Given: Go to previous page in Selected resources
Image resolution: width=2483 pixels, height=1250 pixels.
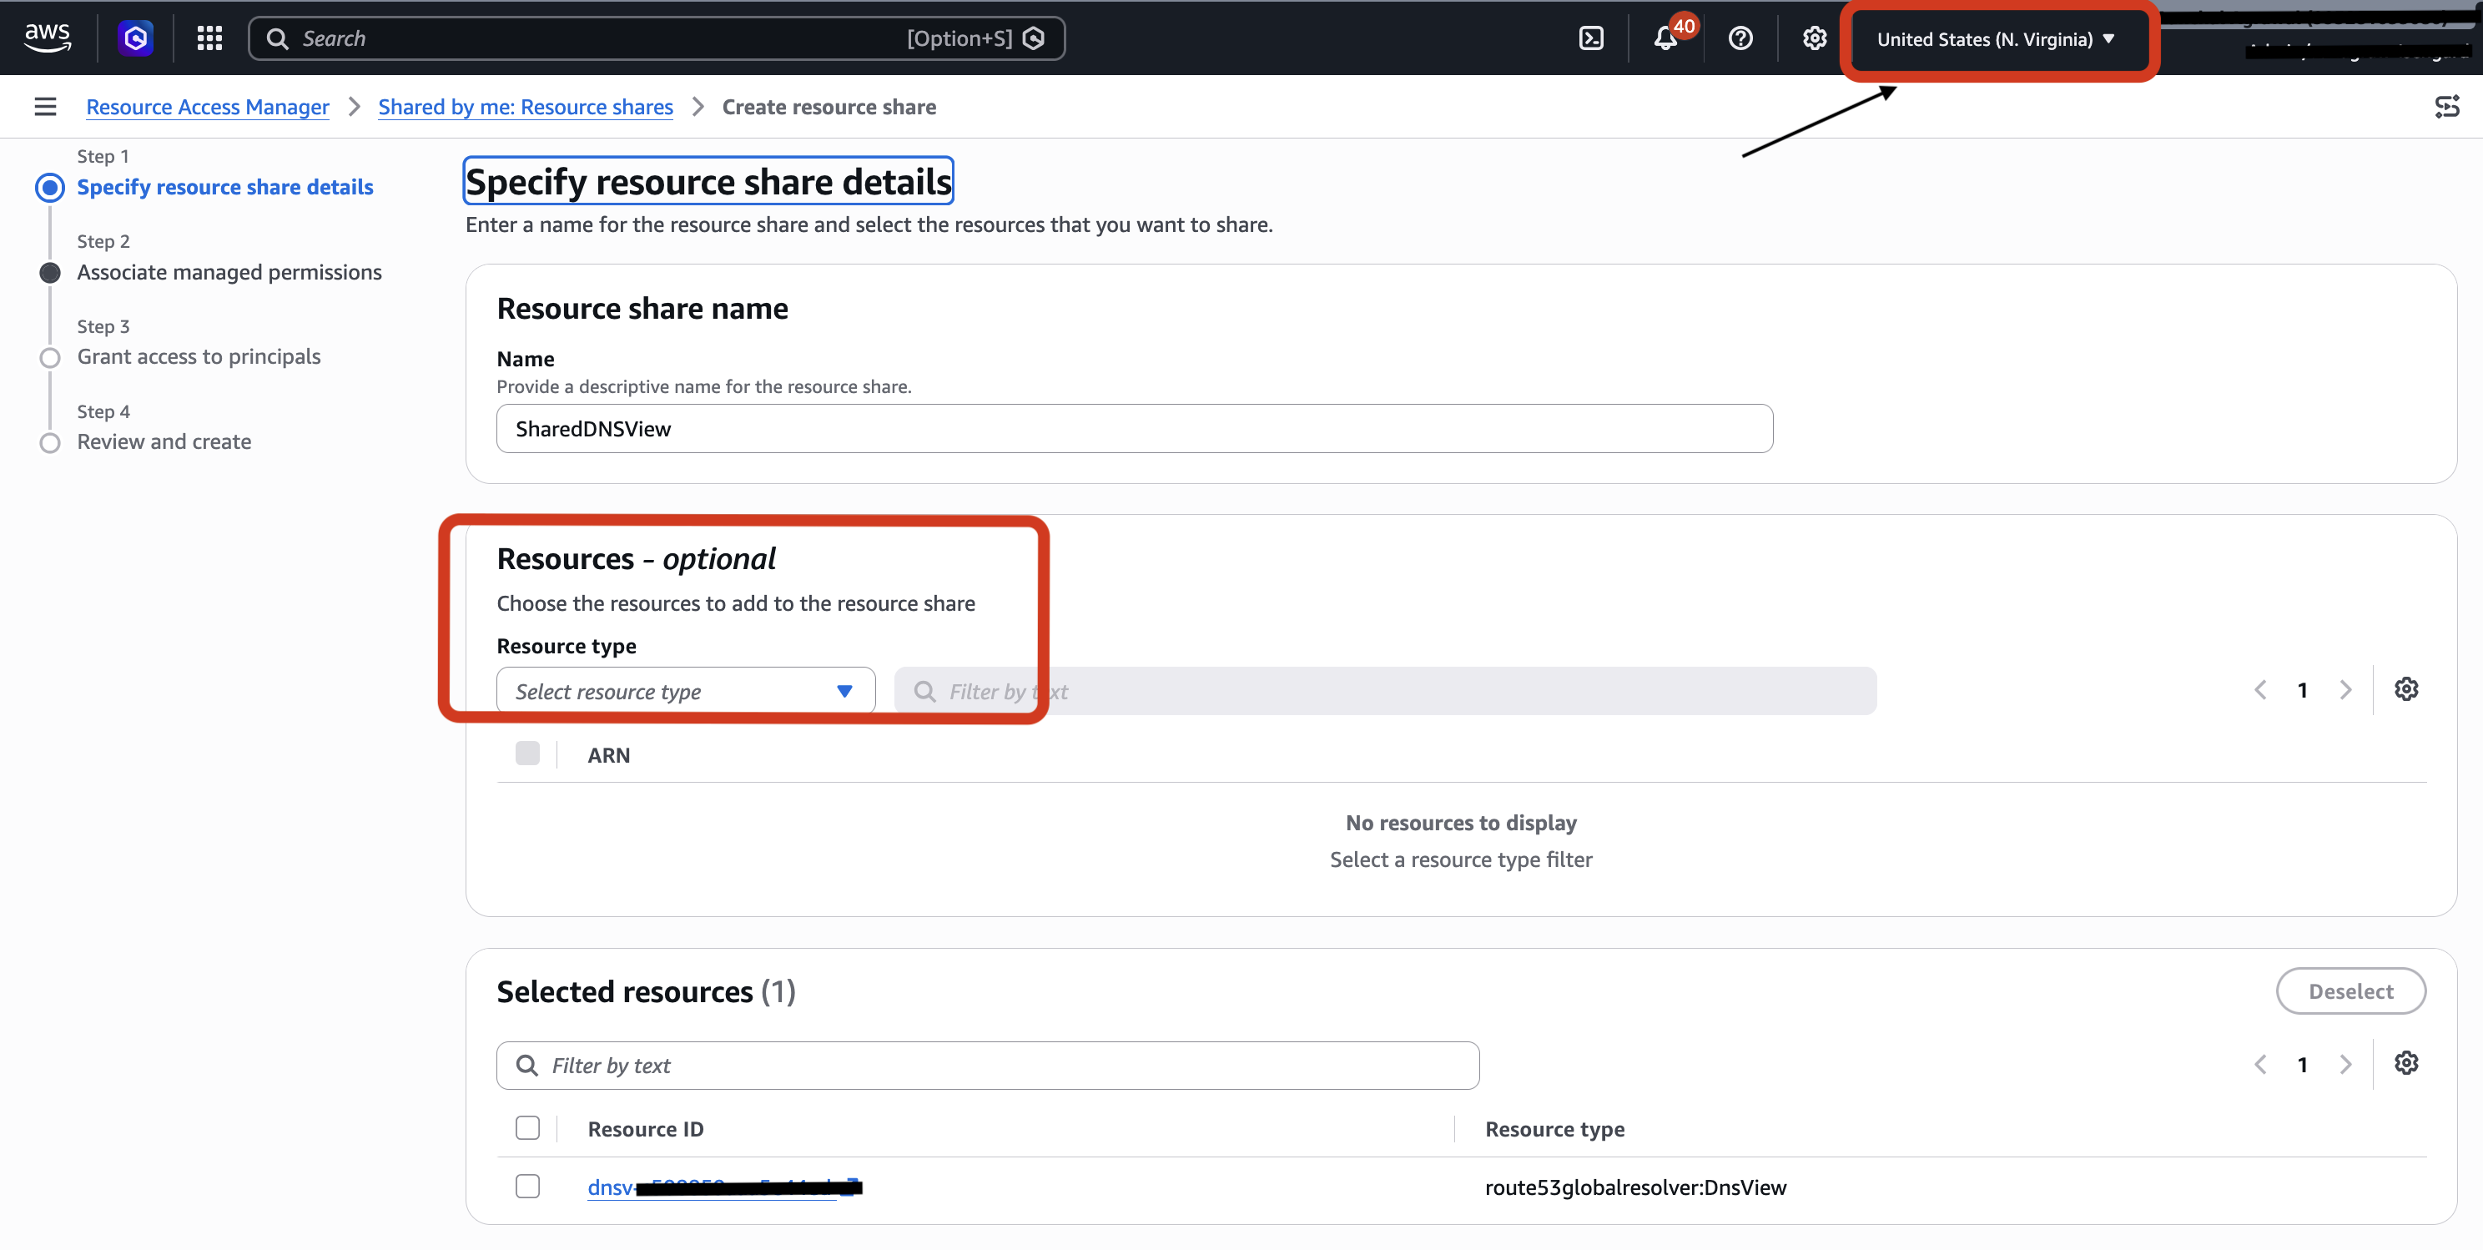Looking at the screenshot, I should point(2259,1065).
